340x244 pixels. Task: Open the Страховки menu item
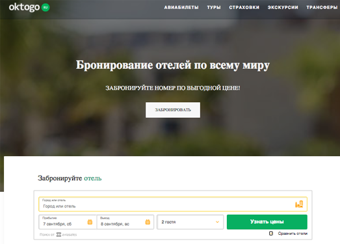pyautogui.click(x=244, y=7)
